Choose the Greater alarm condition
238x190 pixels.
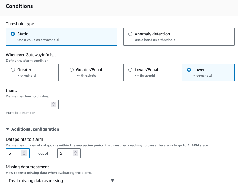point(13,70)
